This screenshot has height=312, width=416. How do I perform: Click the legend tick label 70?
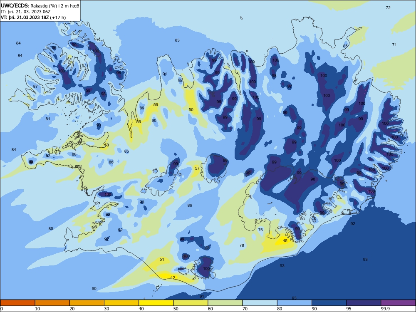pos(245,309)
